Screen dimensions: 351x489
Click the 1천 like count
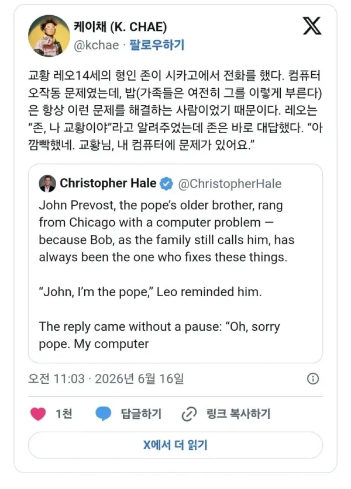(x=64, y=414)
